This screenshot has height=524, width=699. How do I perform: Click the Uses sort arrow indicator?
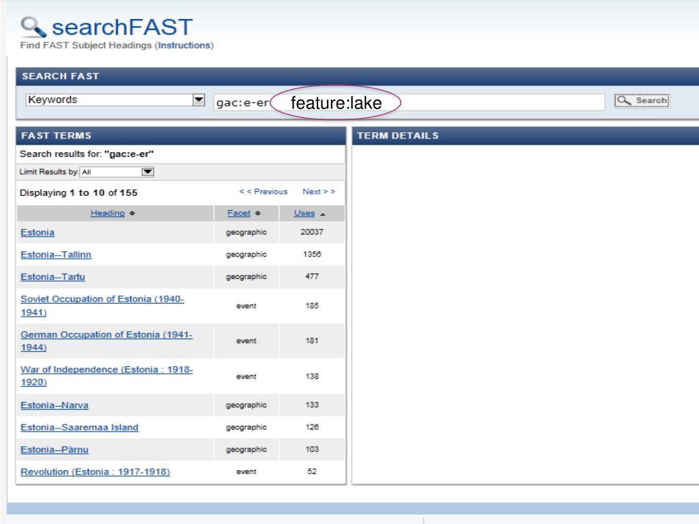click(x=323, y=214)
